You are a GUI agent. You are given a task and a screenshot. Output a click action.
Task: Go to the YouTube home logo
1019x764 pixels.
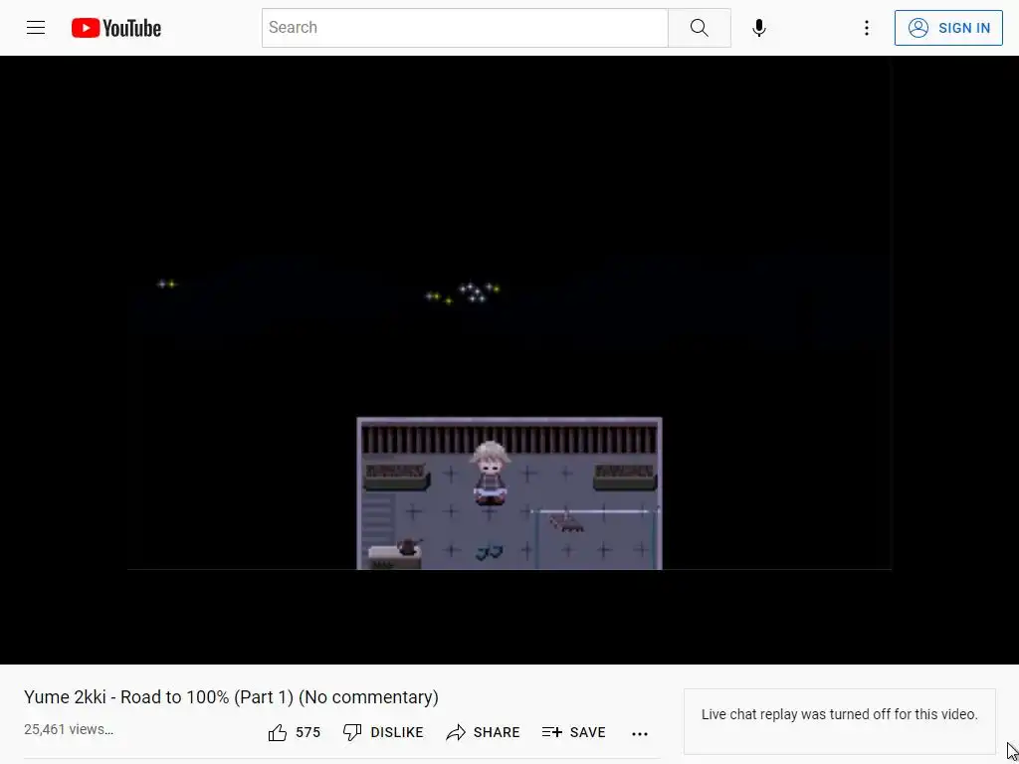click(x=116, y=28)
